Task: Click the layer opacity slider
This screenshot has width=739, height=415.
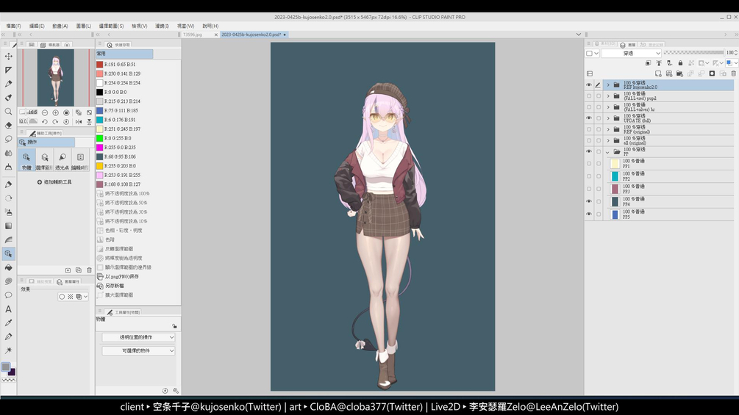Action: coord(693,53)
